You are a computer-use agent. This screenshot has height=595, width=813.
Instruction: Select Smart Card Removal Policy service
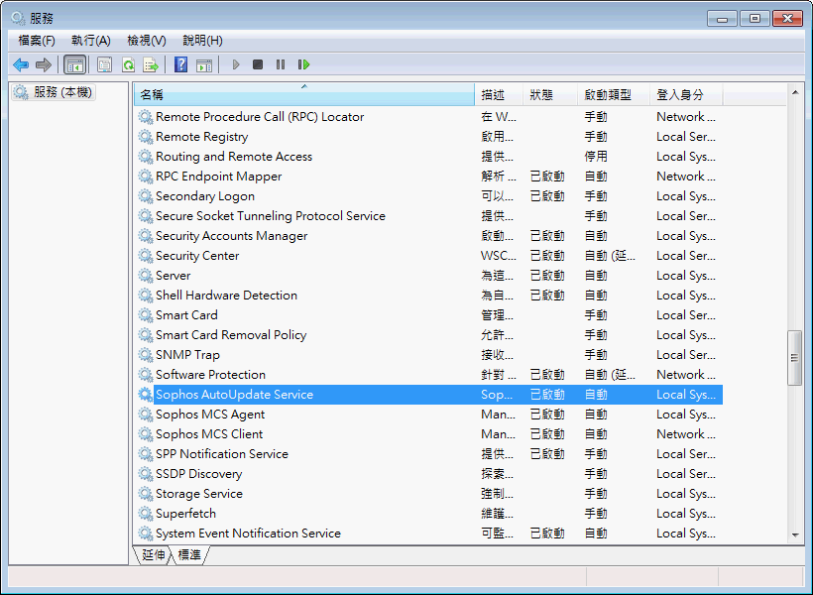coord(428,335)
